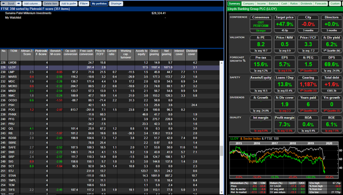Click the scroll left arrow button
Image resolution: width=343 pixels, height=195 pixels.
point(4,4)
